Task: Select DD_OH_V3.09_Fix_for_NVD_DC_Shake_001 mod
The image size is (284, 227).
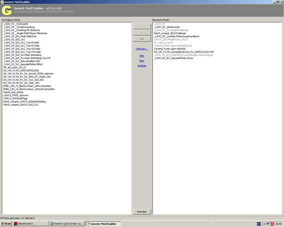Action: tap(27, 77)
